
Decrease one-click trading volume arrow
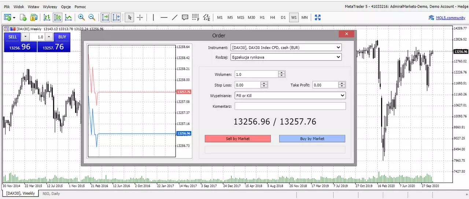pos(25,37)
